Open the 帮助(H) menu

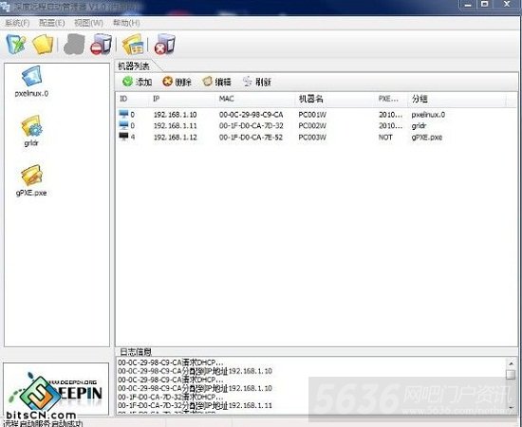pos(126,23)
